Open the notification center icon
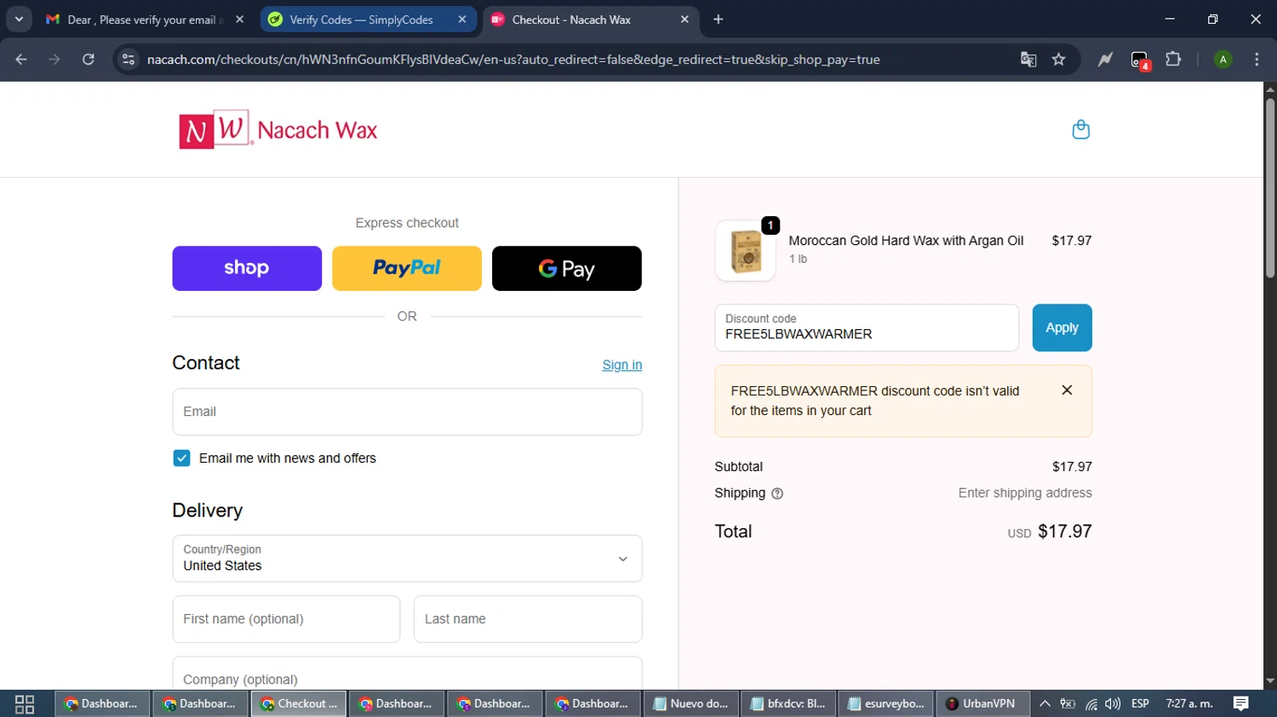 tap(1241, 704)
